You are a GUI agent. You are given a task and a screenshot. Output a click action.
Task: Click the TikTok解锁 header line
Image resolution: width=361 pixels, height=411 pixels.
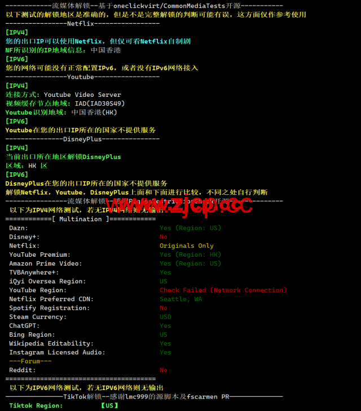[144, 397]
